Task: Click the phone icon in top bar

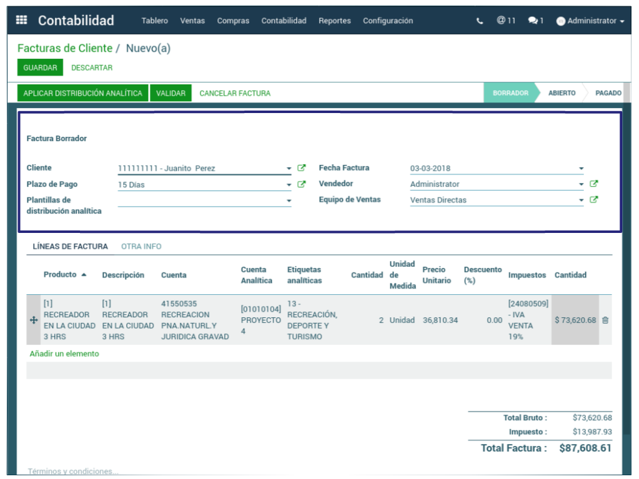Action: 480,21
